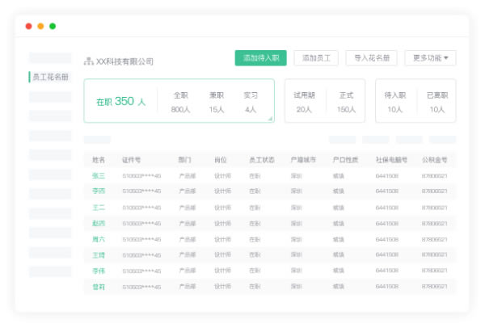
Task: Click the XX科技有限公司 company name
Action: (x=124, y=61)
